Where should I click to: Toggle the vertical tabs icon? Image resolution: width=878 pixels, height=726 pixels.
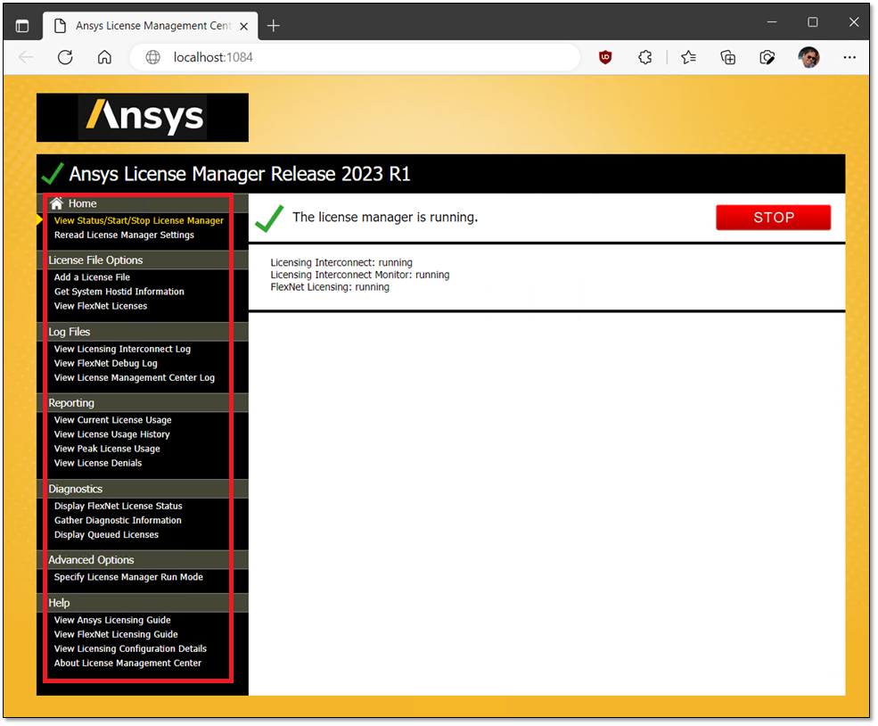pyautogui.click(x=22, y=26)
